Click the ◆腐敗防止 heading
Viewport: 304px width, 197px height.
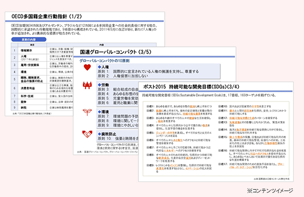coord(107,134)
